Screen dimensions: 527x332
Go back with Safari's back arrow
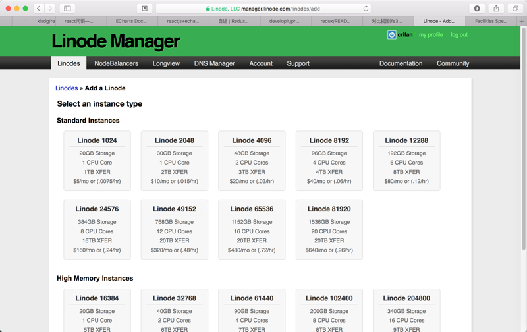(39, 9)
